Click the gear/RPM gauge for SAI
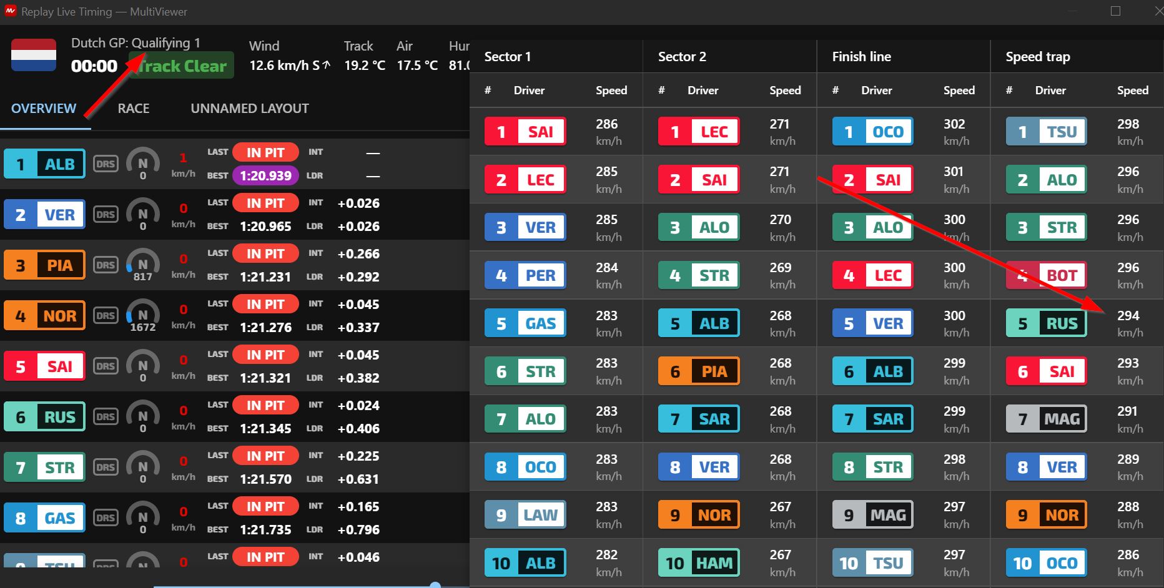This screenshot has width=1164, height=588. point(143,366)
